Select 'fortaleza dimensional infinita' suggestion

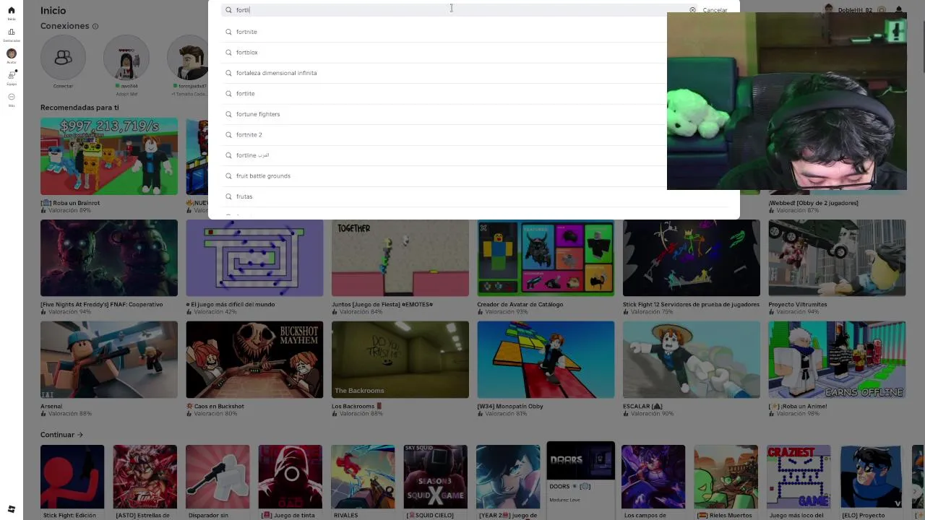pyautogui.click(x=474, y=73)
